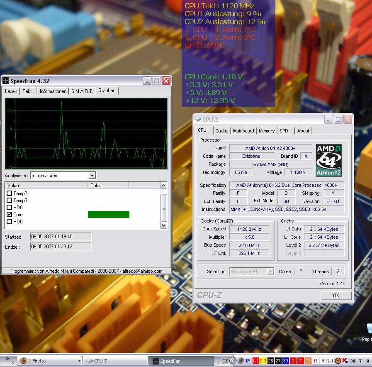Open the quick launch overflow chevron at the taskbar start
Screen dimensions: 372x367
coord(7,358)
